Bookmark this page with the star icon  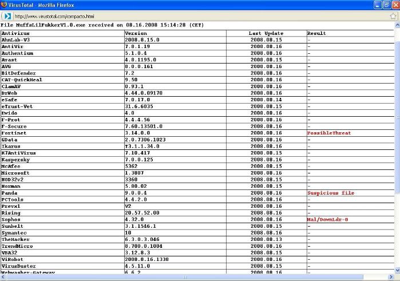(x=393, y=16)
